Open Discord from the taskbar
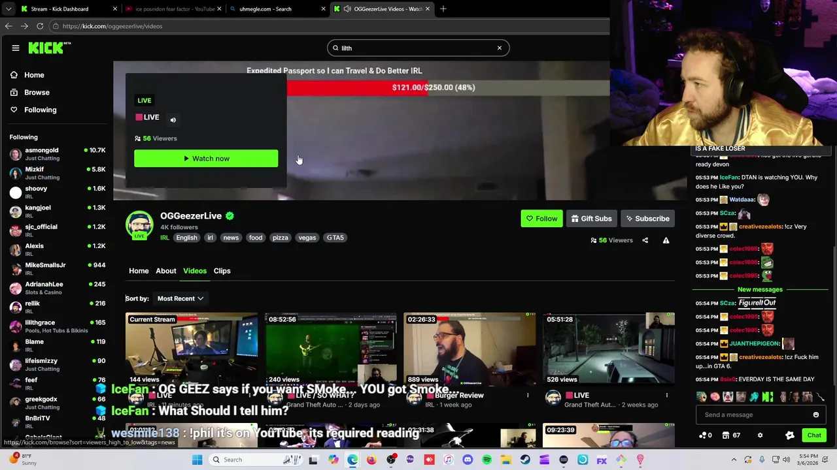Image resolution: width=837 pixels, height=470 pixels. click(x=468, y=460)
